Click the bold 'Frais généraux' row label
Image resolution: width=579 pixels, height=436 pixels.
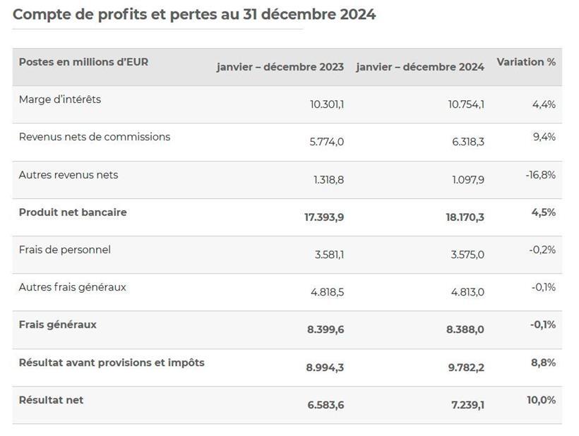58,325
